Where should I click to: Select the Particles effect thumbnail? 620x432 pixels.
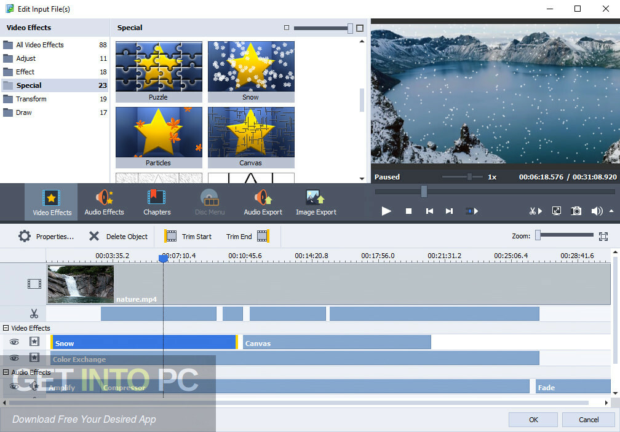pos(159,138)
